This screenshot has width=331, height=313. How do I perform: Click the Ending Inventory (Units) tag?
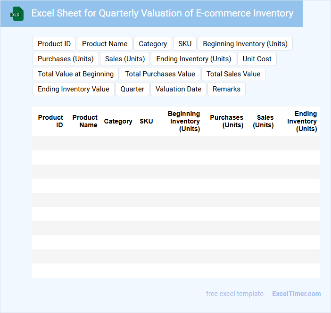point(194,59)
